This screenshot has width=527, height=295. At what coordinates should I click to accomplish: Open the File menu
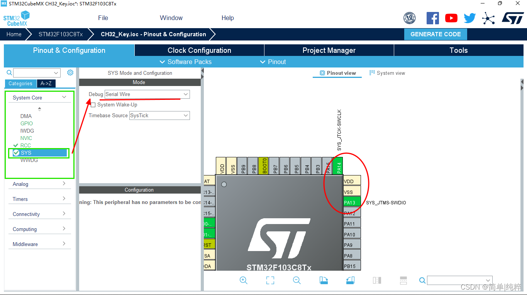coord(103,18)
